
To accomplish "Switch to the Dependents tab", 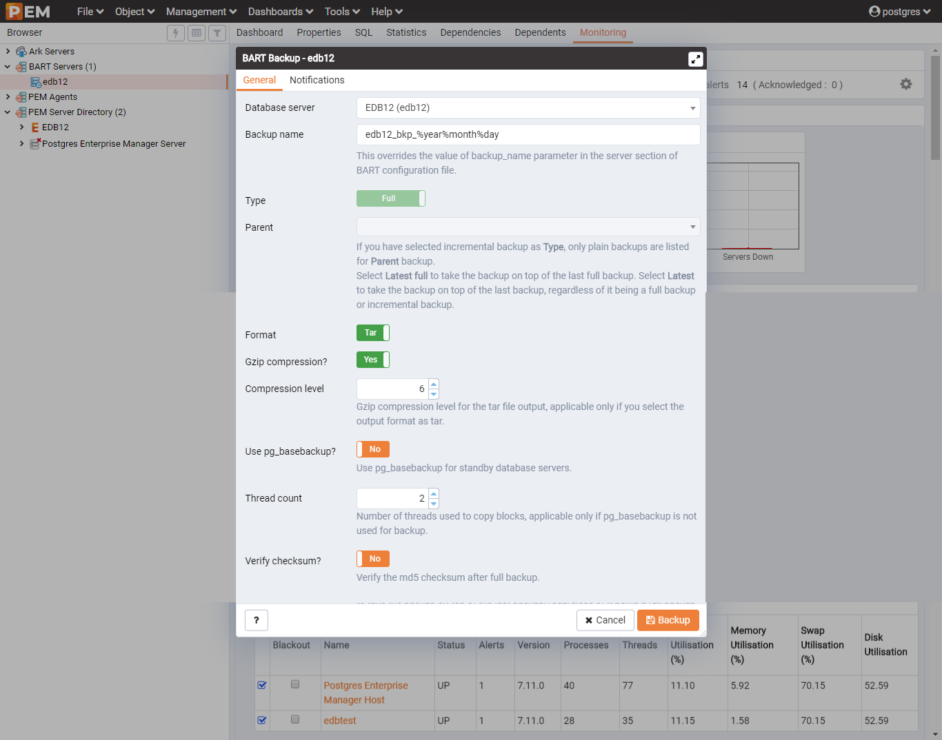I will tap(540, 32).
